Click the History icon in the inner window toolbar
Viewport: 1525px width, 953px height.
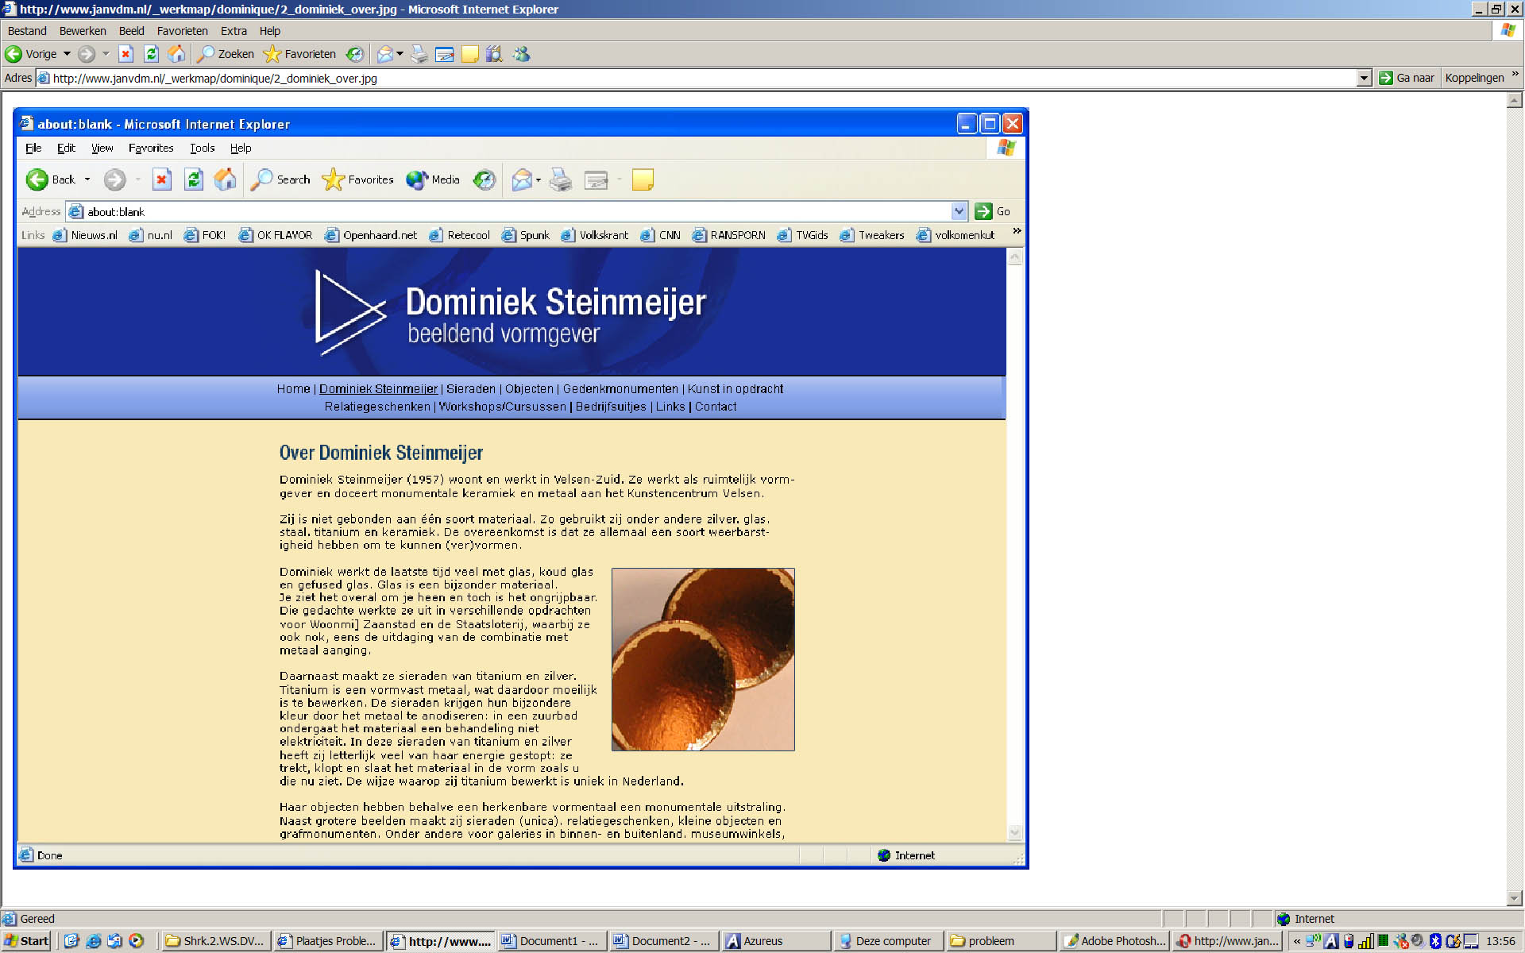(485, 179)
